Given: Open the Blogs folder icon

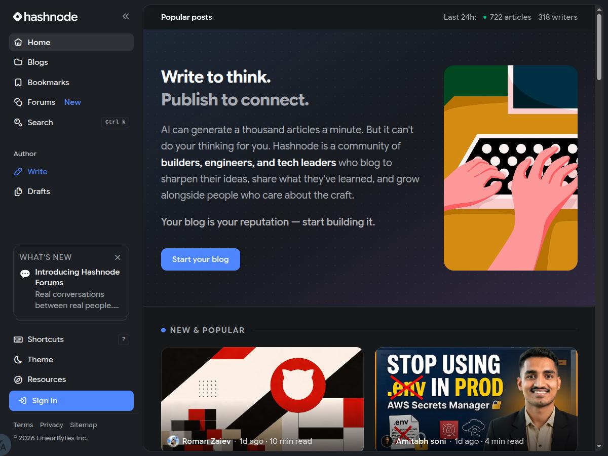Looking at the screenshot, I should tap(18, 62).
